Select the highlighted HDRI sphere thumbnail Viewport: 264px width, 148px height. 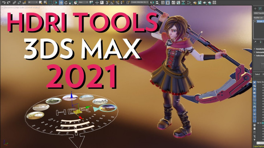coord(108,108)
